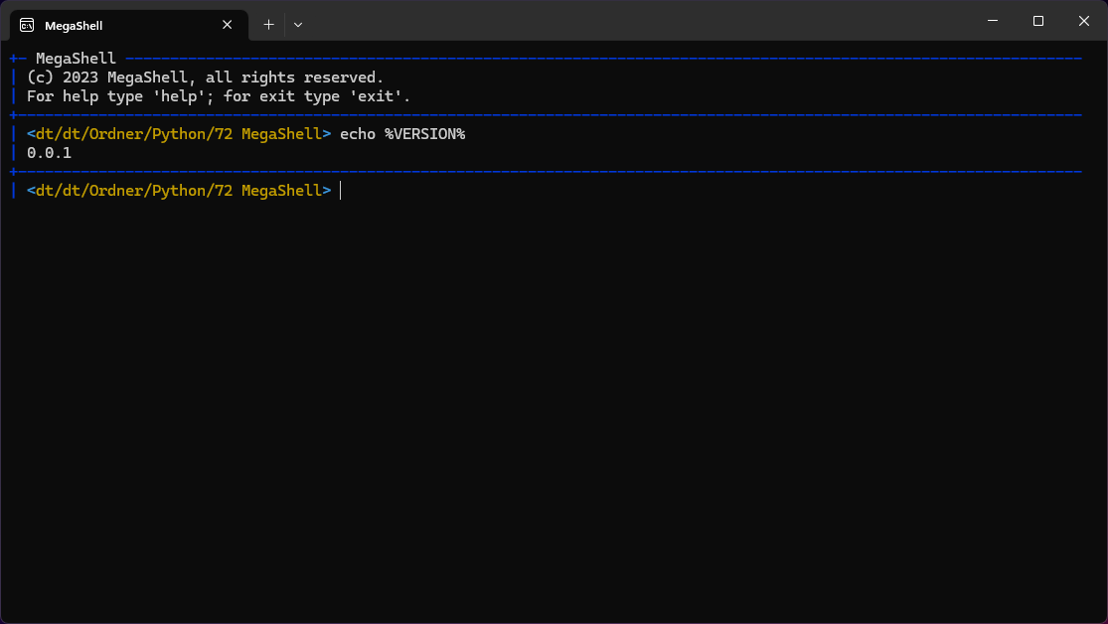The width and height of the screenshot is (1108, 624).
Task: Close the terminal window
Action: (1084, 21)
